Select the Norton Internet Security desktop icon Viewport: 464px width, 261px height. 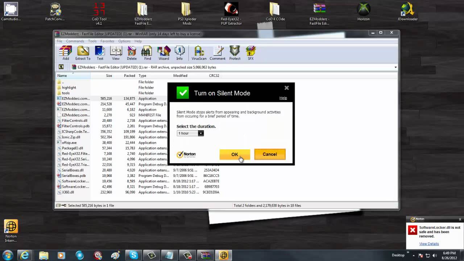coord(11,231)
